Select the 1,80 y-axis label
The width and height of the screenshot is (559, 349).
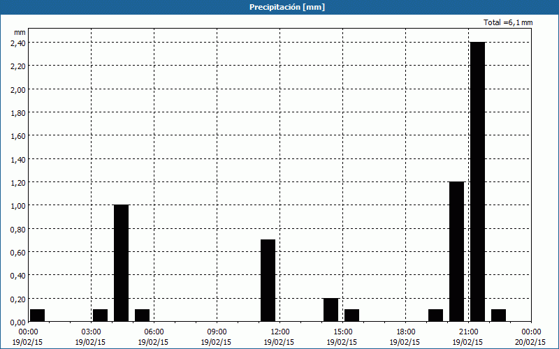coord(18,112)
